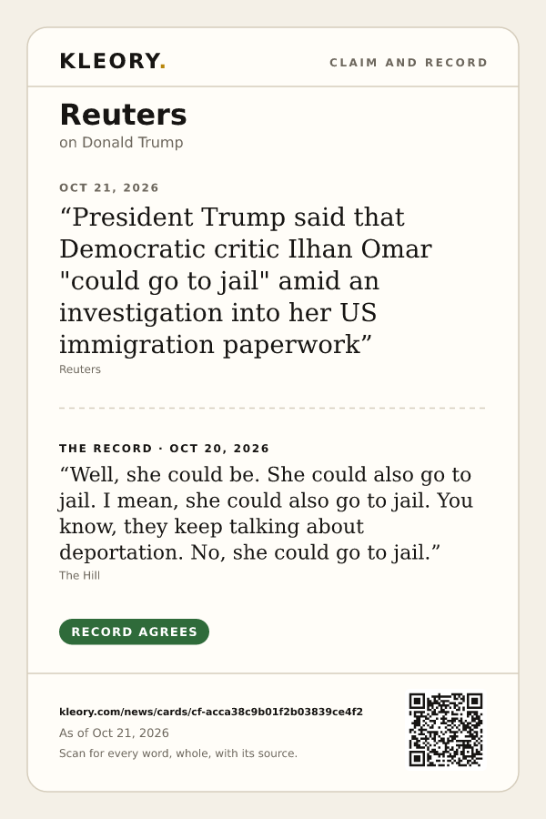The height and width of the screenshot is (819, 546).
Task: Click THE RECORD · OCT 20, 2026 label
Action: (x=164, y=448)
